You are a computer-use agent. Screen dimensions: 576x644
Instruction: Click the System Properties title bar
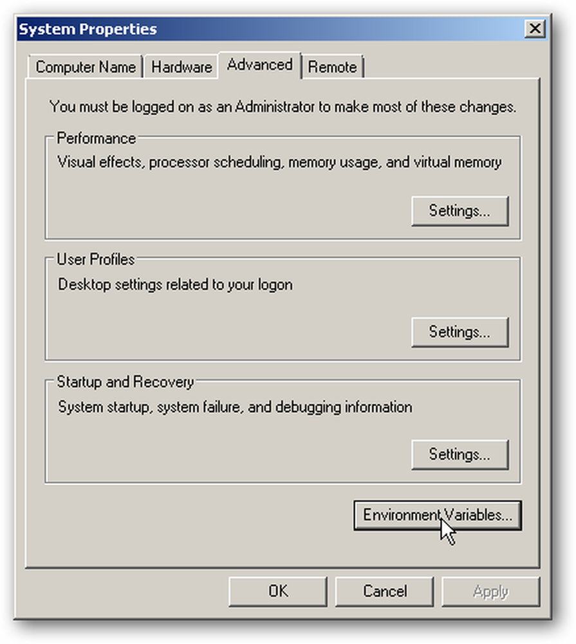click(271, 29)
